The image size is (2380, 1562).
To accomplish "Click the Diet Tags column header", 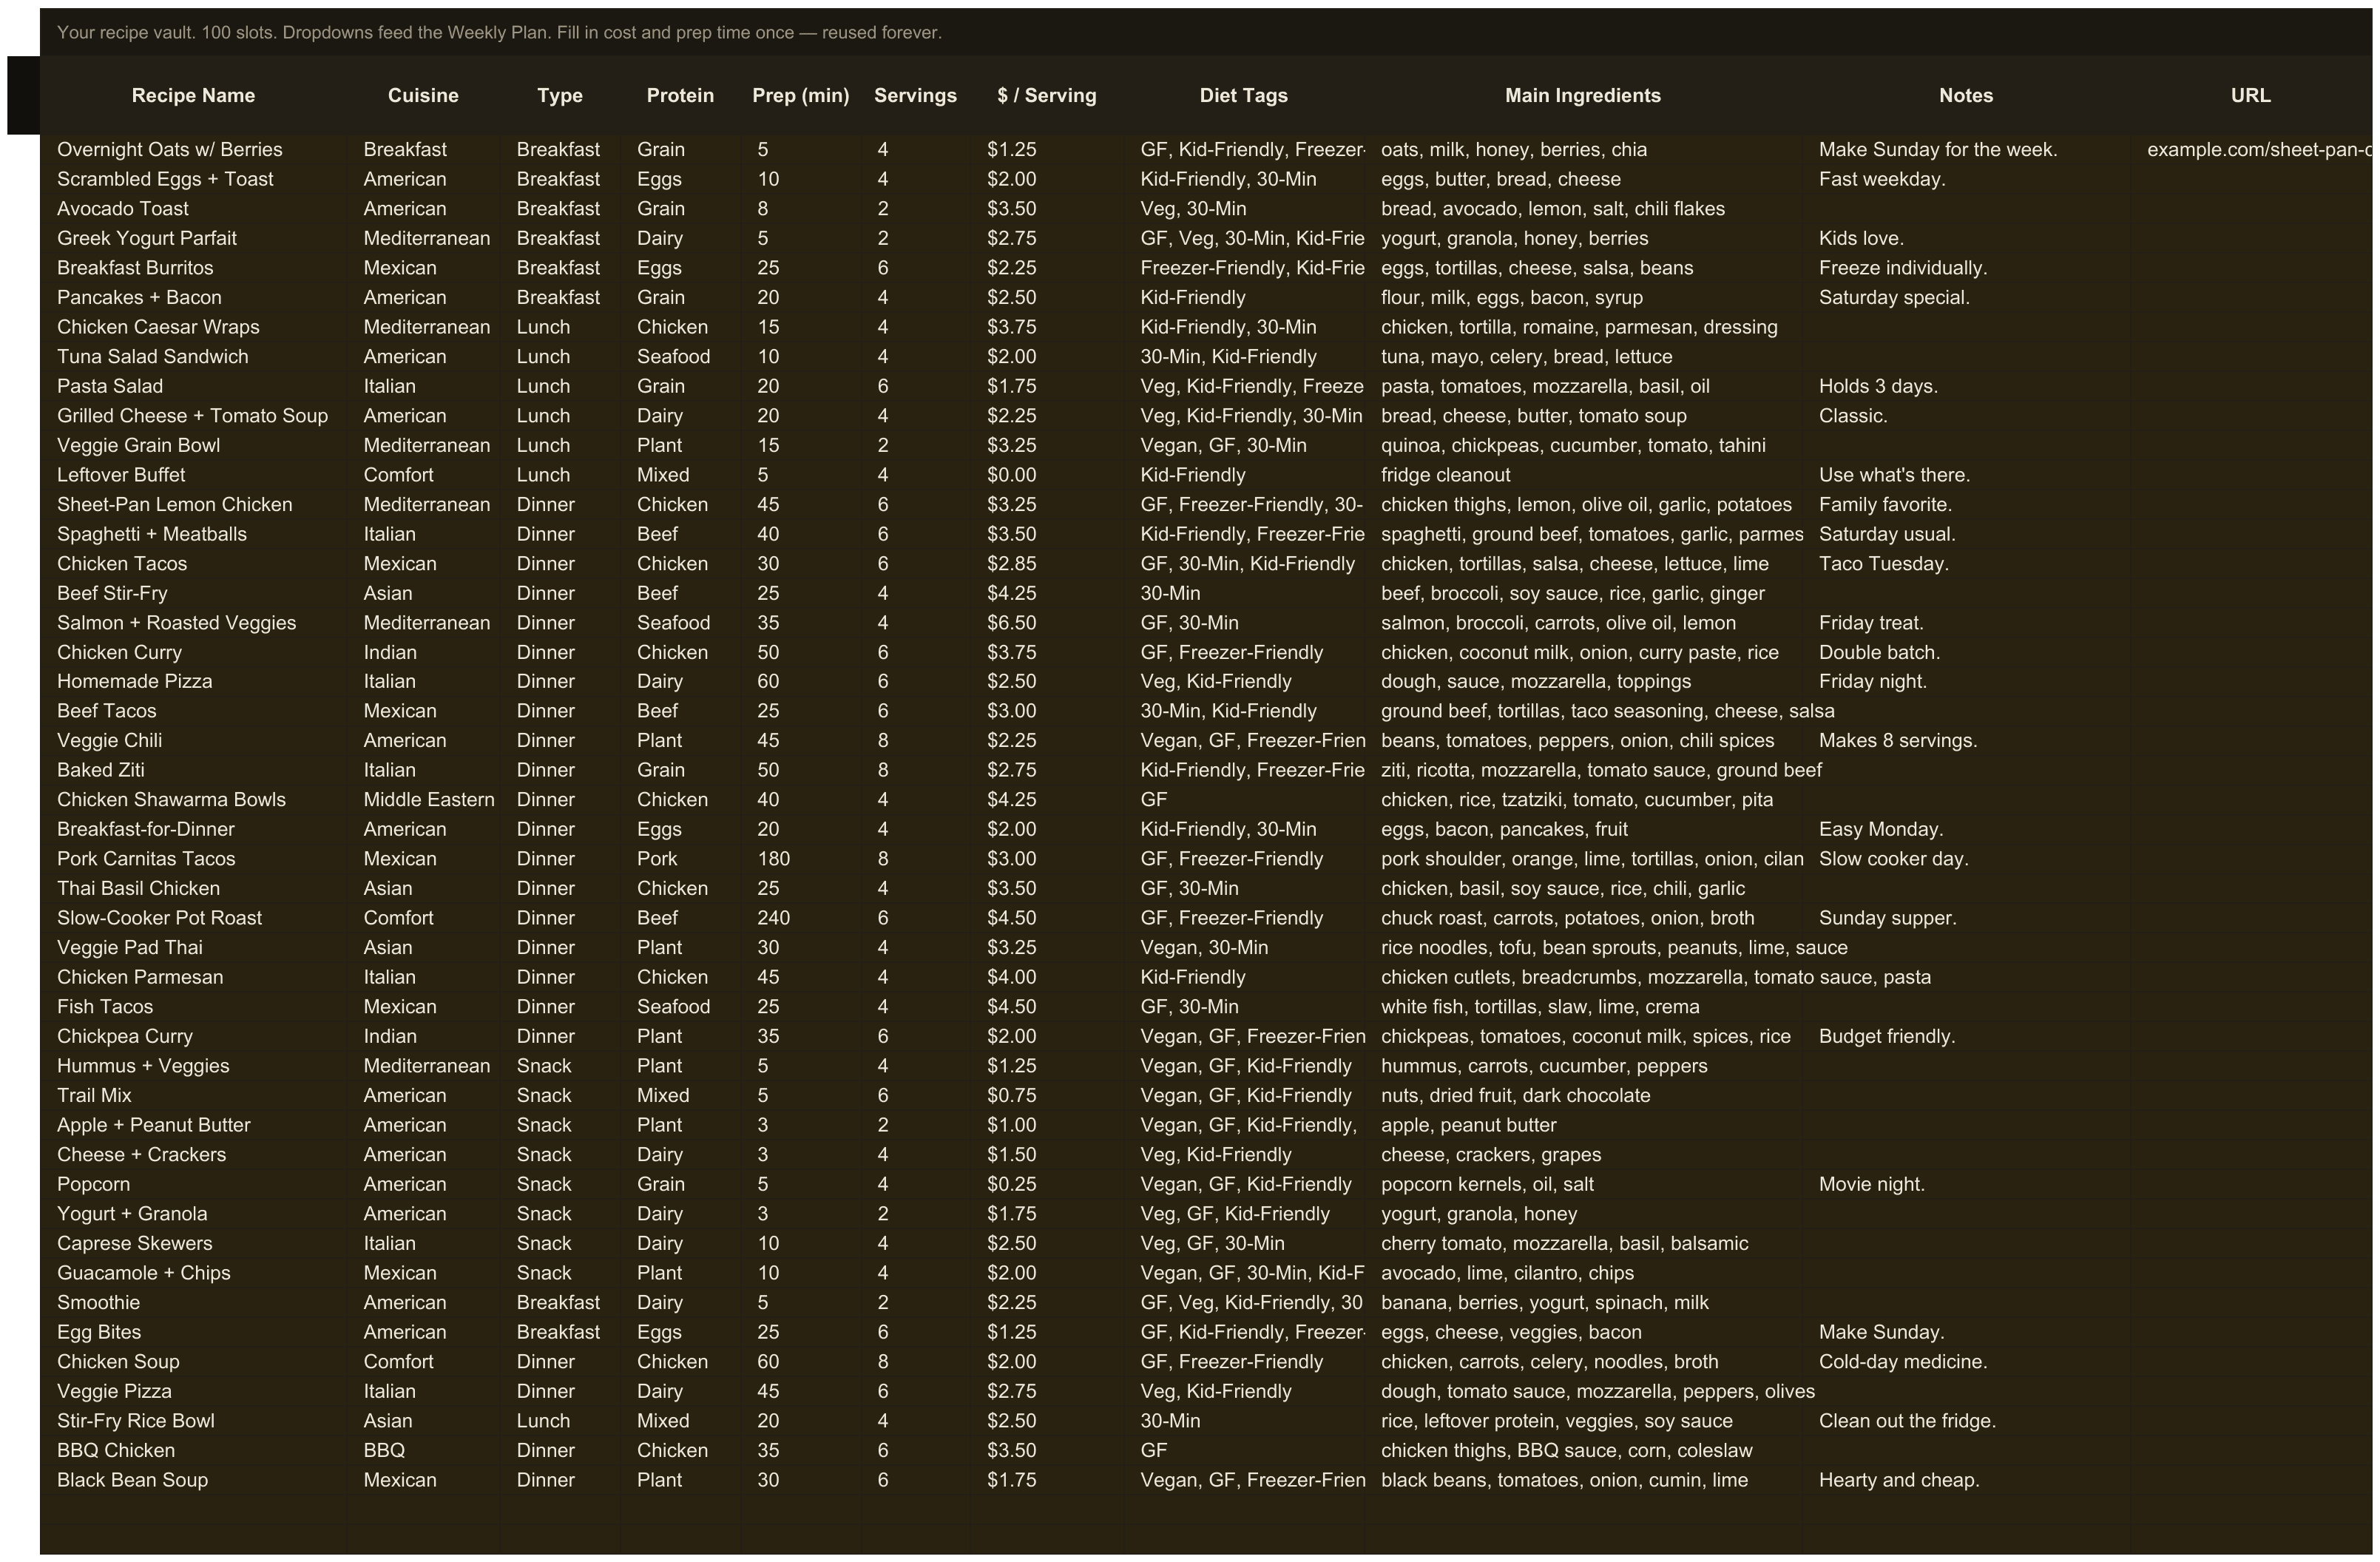I will (1243, 96).
